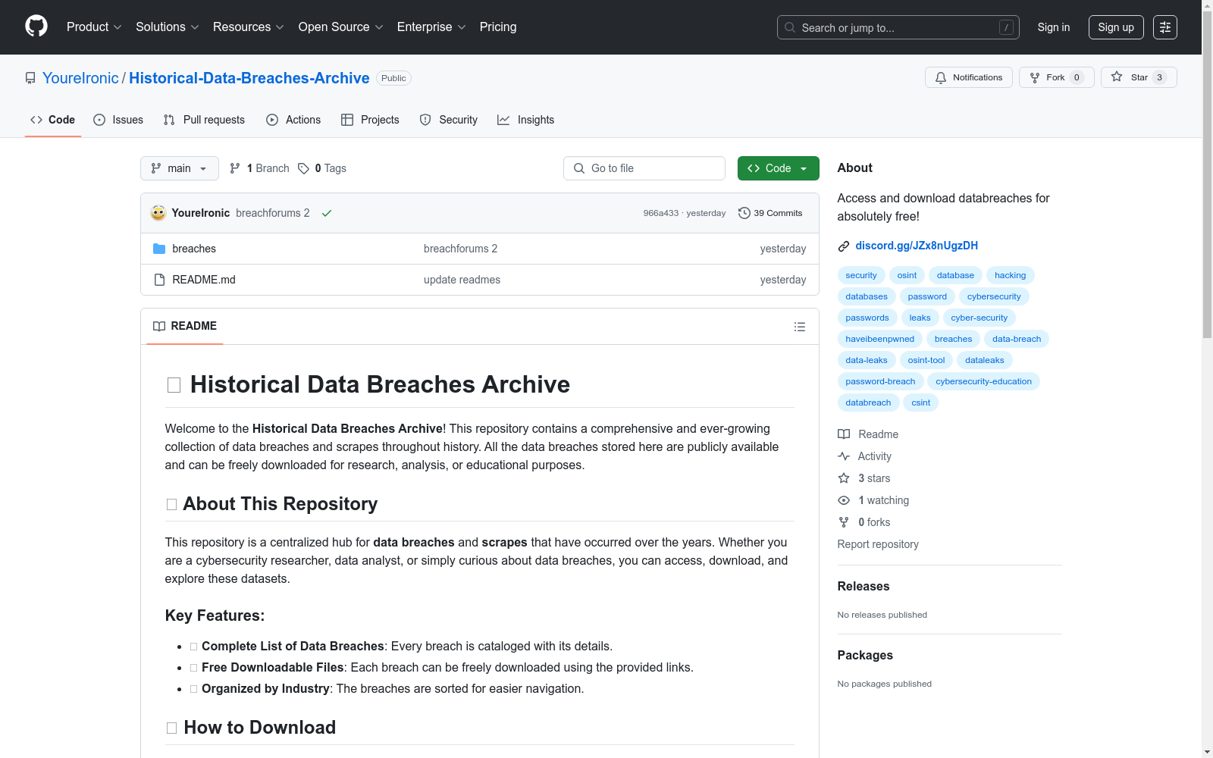Expand the Product menu
This screenshot has height=758, width=1213.
click(x=94, y=27)
